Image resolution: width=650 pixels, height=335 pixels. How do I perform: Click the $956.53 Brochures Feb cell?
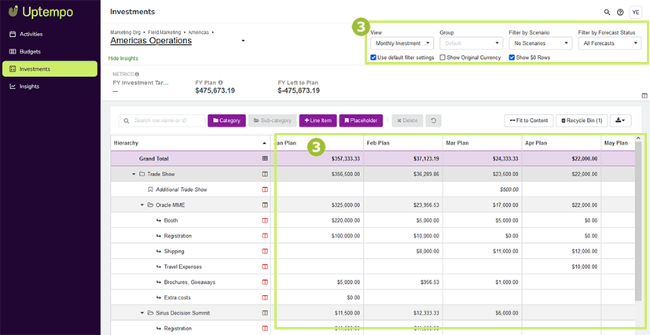click(x=403, y=282)
